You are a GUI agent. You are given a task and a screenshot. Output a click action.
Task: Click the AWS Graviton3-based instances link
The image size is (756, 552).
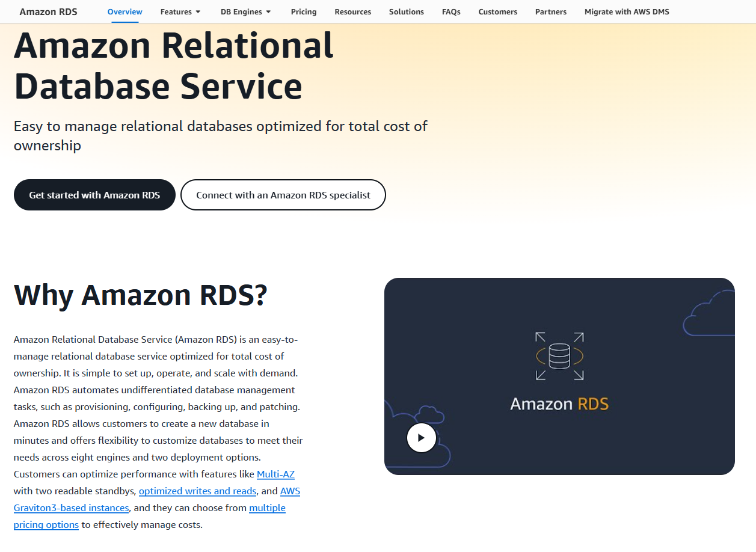(x=71, y=508)
